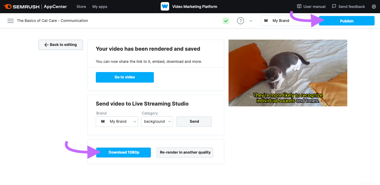Send video to Live Streaming Studio
Image resolution: width=380 pixels, height=185 pixels.
194,122
